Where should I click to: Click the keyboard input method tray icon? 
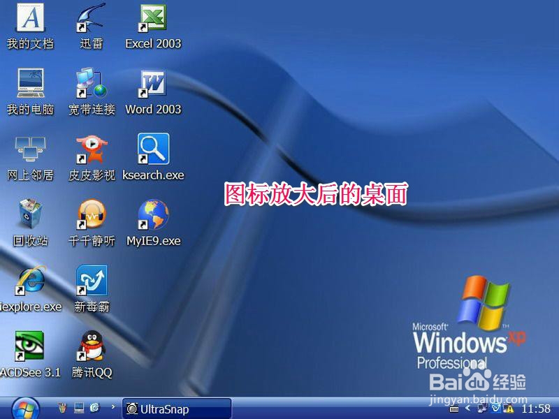(453, 409)
